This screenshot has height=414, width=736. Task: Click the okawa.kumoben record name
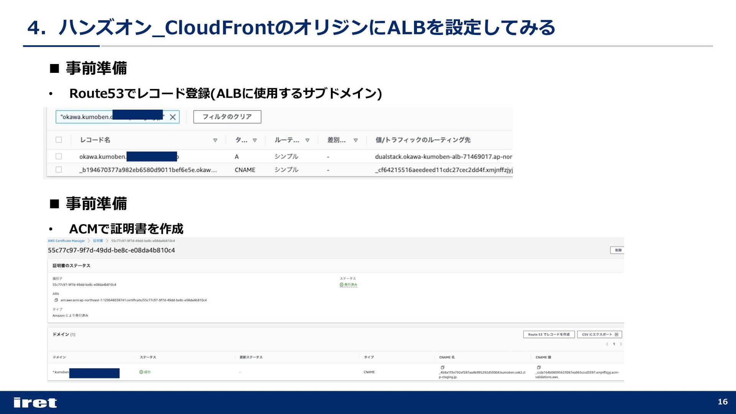[x=129, y=156]
